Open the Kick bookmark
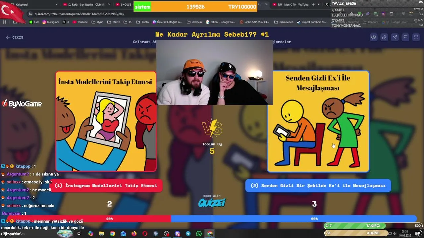Image resolution: width=424 pixels, height=238 pixels. 34,22
